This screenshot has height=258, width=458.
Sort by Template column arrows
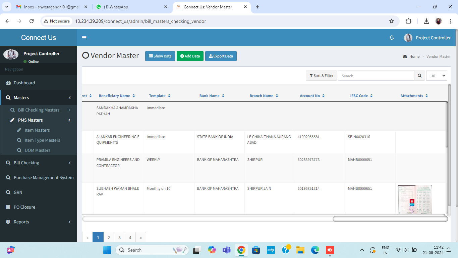click(169, 96)
